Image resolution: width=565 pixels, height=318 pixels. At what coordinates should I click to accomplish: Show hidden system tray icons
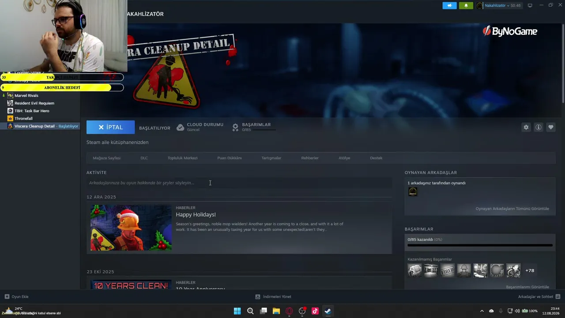click(x=482, y=311)
